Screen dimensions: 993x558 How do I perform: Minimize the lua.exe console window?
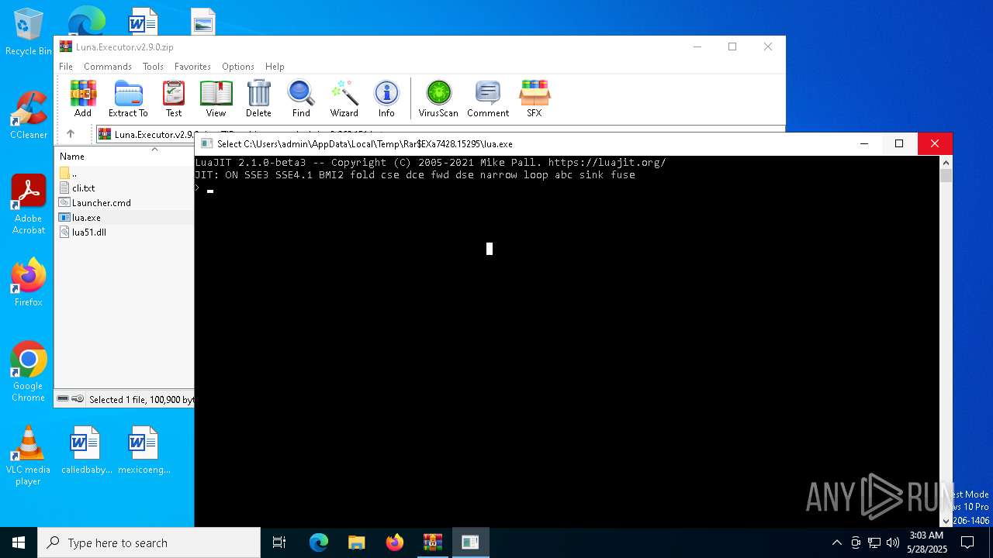click(x=864, y=143)
